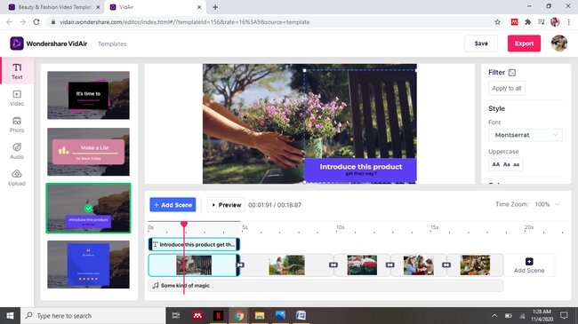Open the browser extensions puzzle icon

point(528,22)
